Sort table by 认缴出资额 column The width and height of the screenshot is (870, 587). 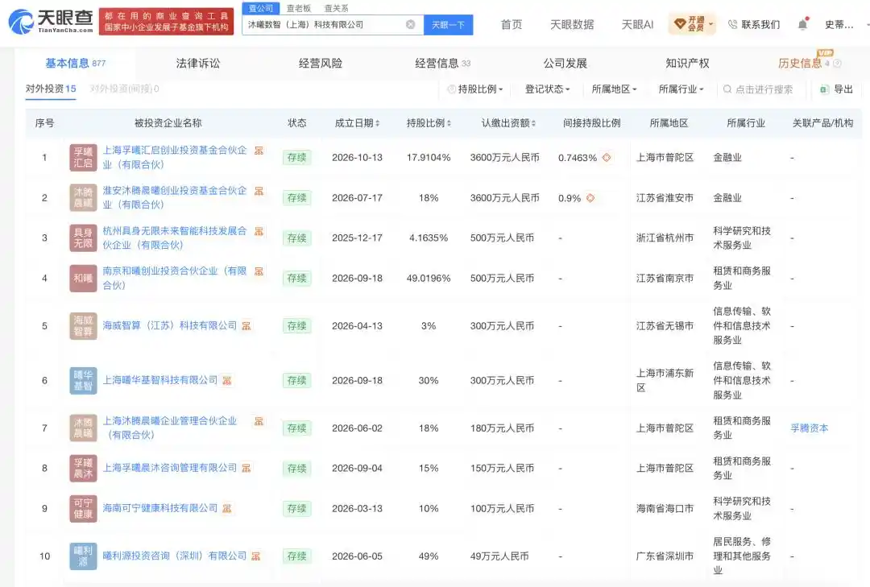point(508,123)
